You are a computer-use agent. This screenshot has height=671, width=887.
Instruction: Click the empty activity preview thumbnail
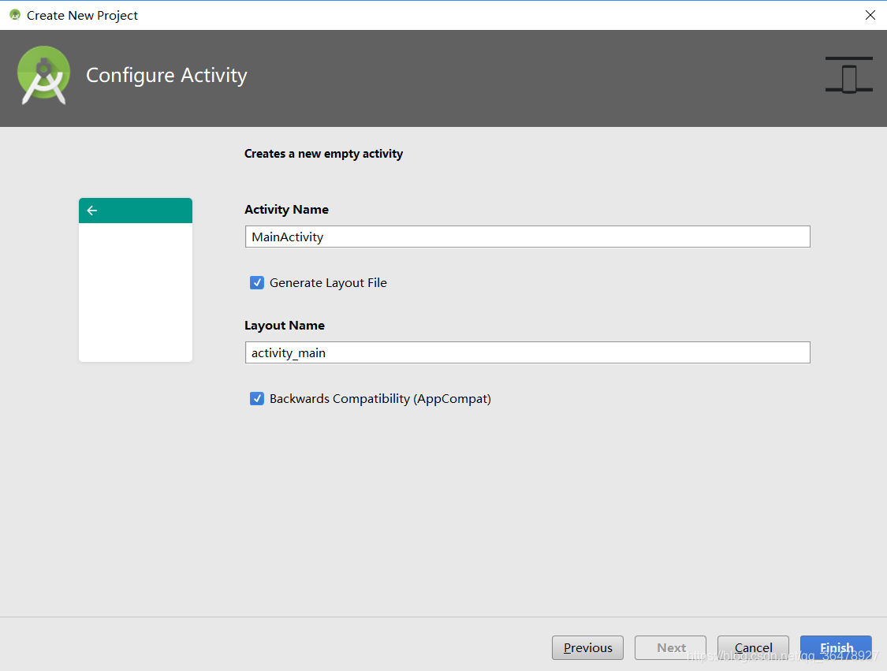tap(136, 280)
